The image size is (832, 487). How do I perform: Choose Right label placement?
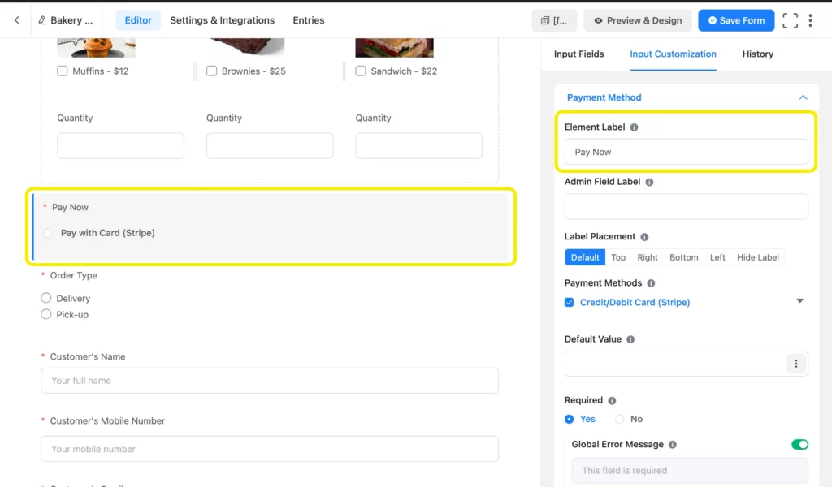pos(648,257)
